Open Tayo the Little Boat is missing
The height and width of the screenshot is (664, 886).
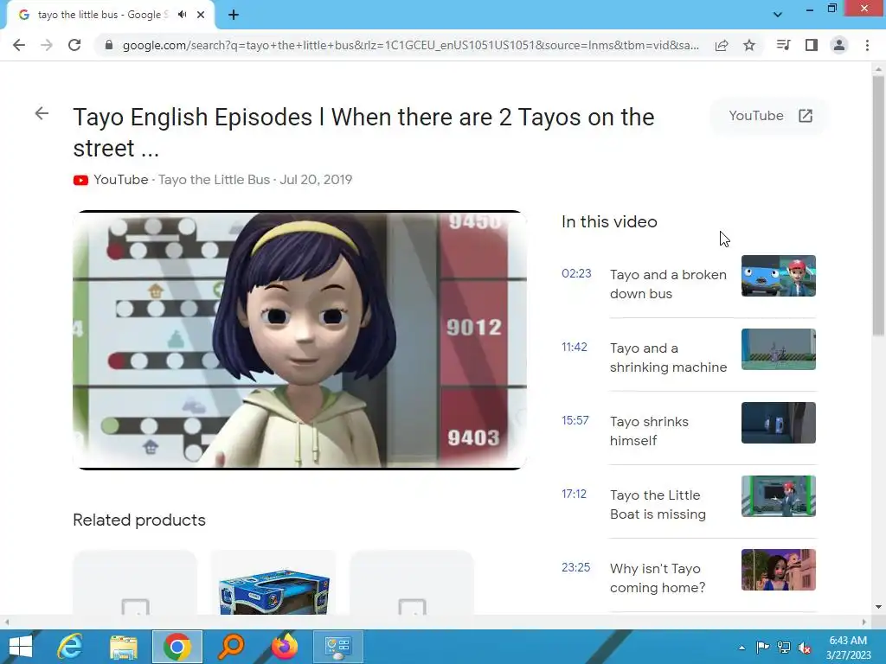(658, 504)
